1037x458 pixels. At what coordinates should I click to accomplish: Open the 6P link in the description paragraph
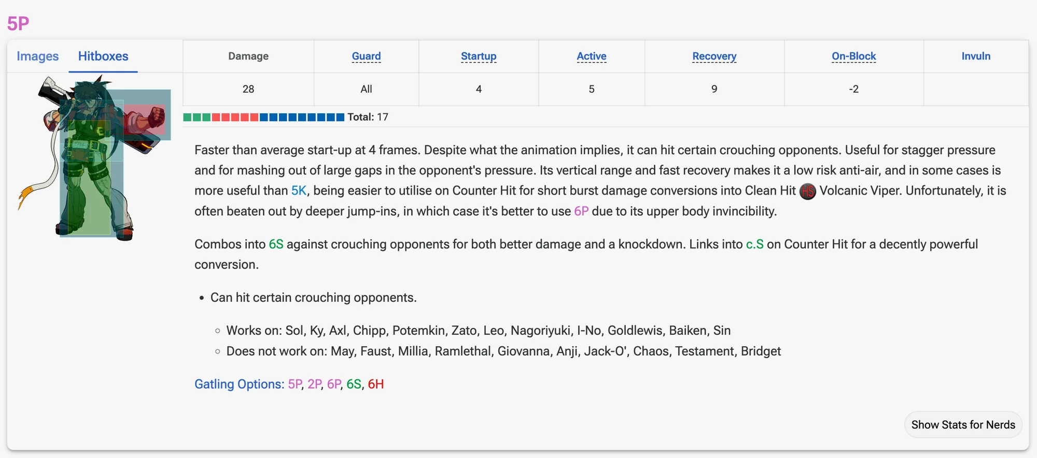[581, 211]
